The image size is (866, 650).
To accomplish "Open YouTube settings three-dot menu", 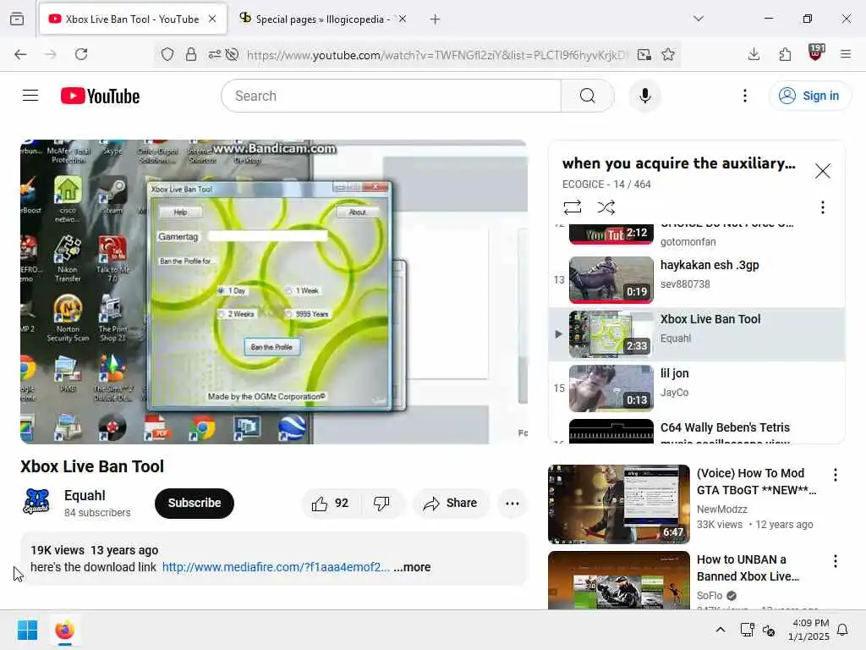I will 744,96.
